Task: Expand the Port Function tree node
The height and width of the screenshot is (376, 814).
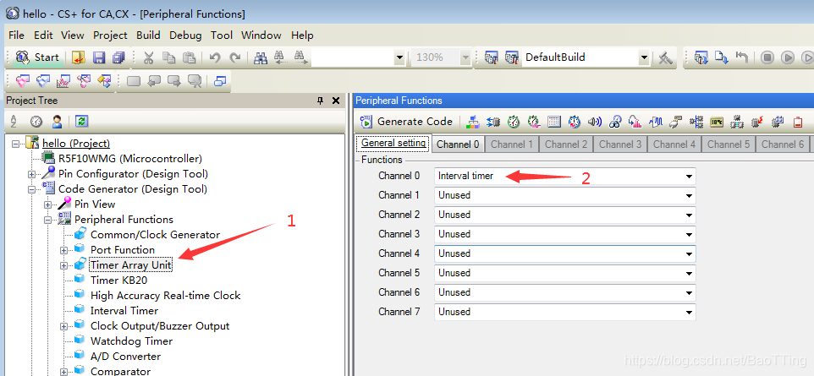Action: pos(63,250)
